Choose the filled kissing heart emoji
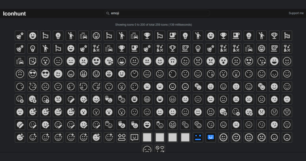The height and width of the screenshot is (161, 306). pyautogui.click(x=109, y=61)
